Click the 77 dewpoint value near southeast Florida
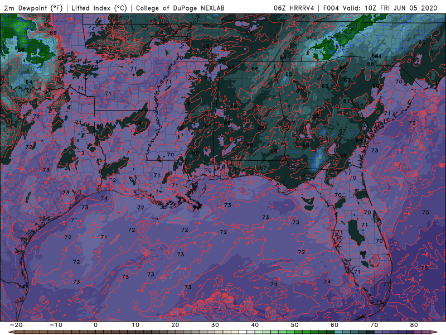The width and height of the screenshot is (446, 335). click(x=386, y=284)
